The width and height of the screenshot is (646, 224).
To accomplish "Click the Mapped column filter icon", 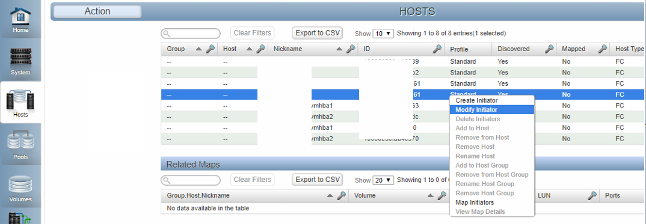I will tap(603, 49).
